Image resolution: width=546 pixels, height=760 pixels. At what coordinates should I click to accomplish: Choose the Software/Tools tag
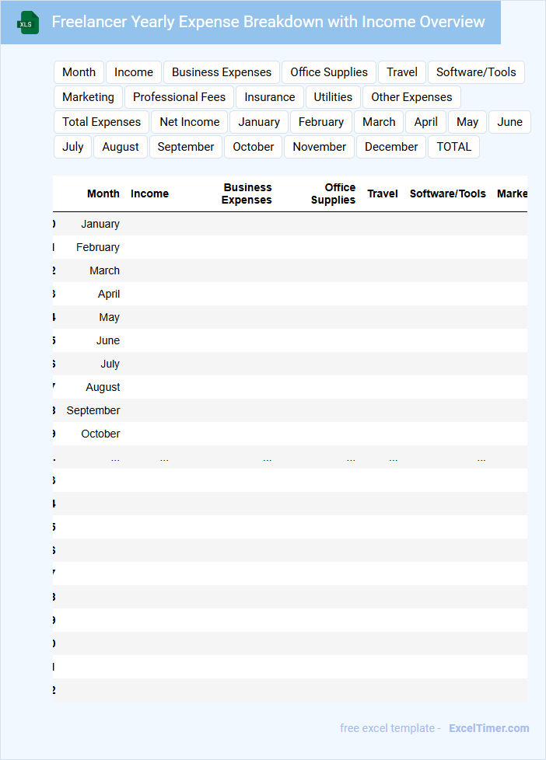click(476, 72)
